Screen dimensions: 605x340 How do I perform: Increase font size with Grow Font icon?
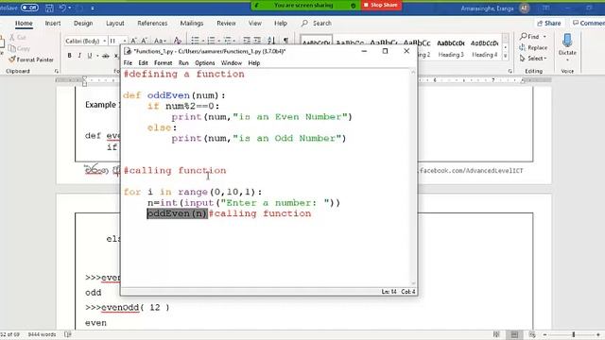click(133, 41)
